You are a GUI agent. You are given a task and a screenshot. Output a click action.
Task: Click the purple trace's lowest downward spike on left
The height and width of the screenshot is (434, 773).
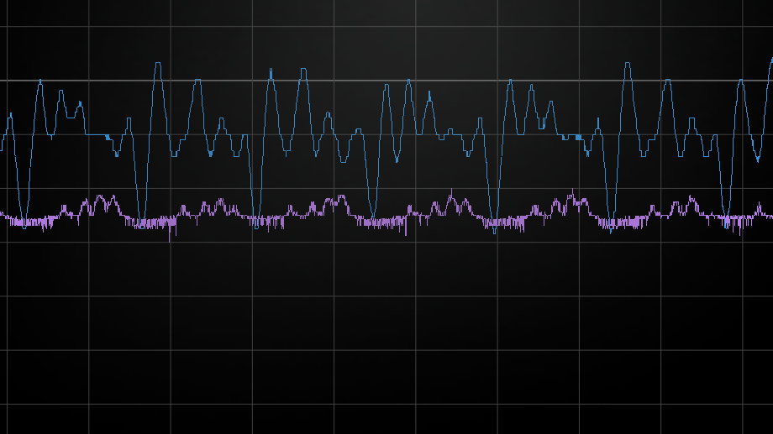pyautogui.click(x=171, y=239)
